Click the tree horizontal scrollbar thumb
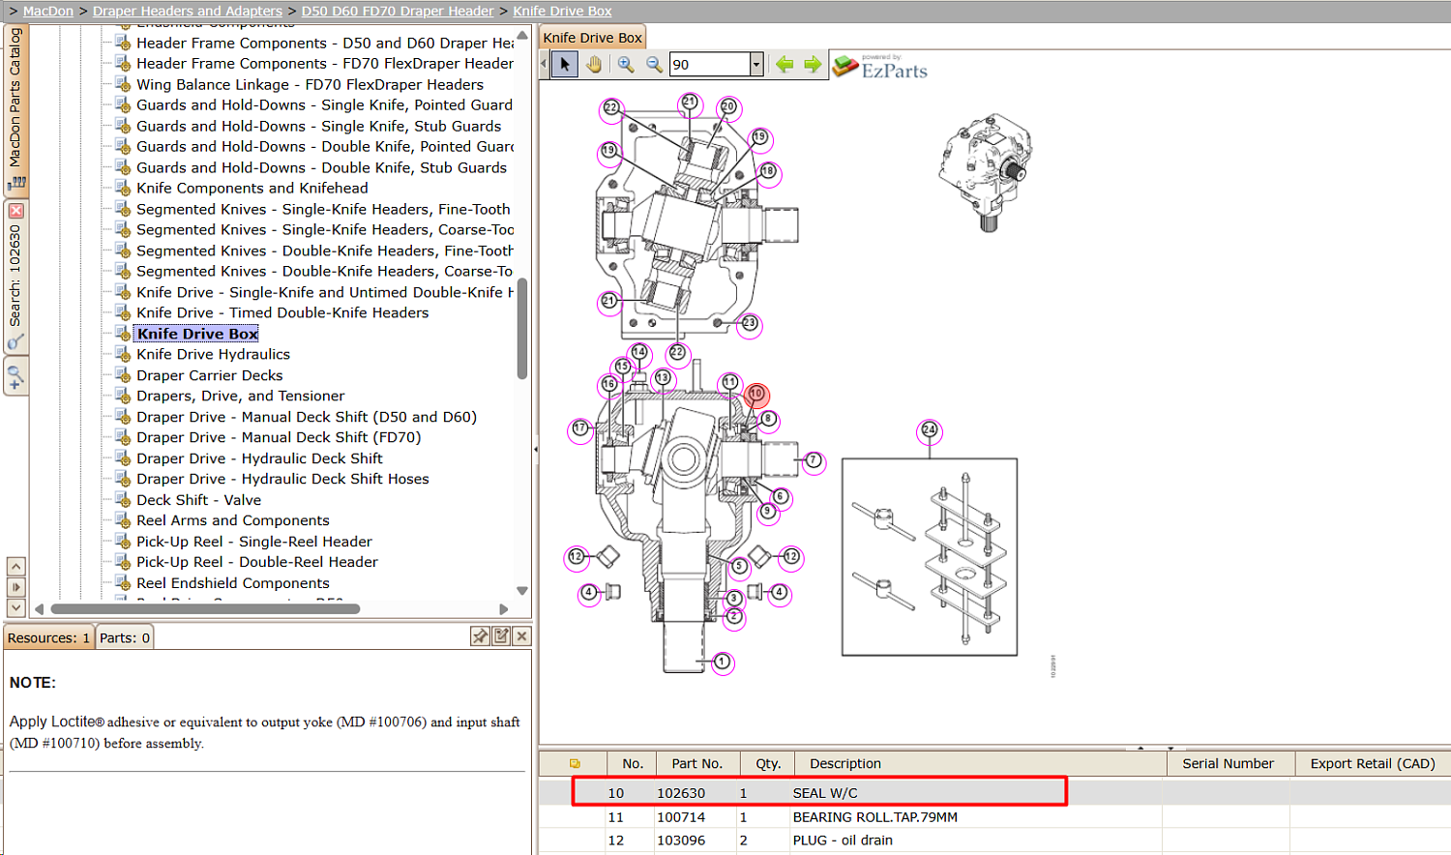This screenshot has height=855, width=1451. click(205, 609)
